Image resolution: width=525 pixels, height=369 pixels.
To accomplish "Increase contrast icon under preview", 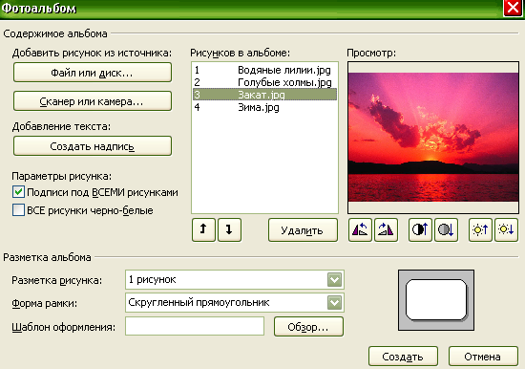I will coord(420,229).
